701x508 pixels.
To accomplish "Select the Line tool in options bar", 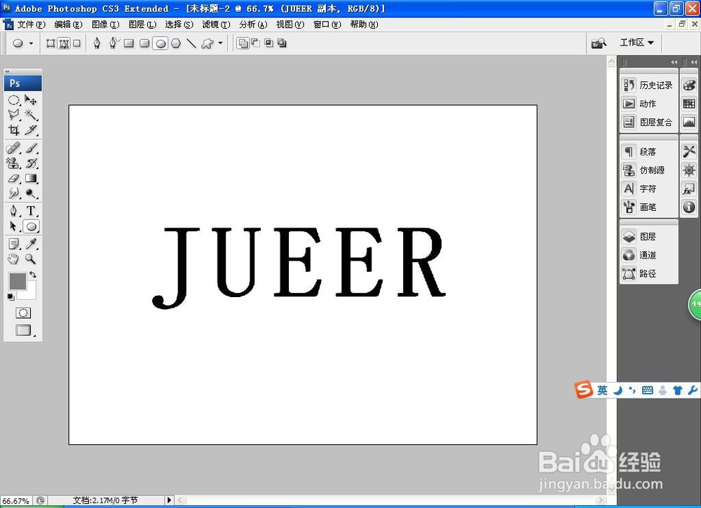I will click(x=191, y=43).
